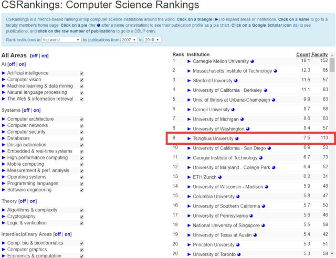The width and height of the screenshot is (336, 258).
Task: Click pie icon after Princeton University
Action: tap(238, 245)
